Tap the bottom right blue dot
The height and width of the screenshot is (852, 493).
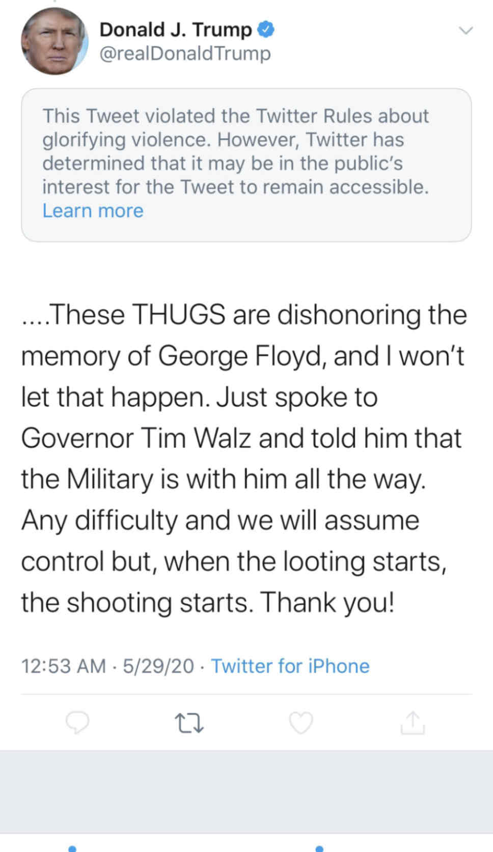[319, 848]
